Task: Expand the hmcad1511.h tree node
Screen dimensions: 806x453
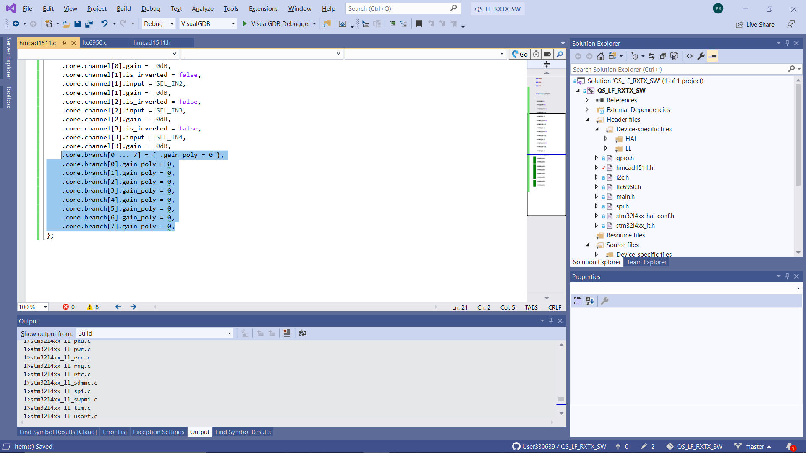Action: 596,168
